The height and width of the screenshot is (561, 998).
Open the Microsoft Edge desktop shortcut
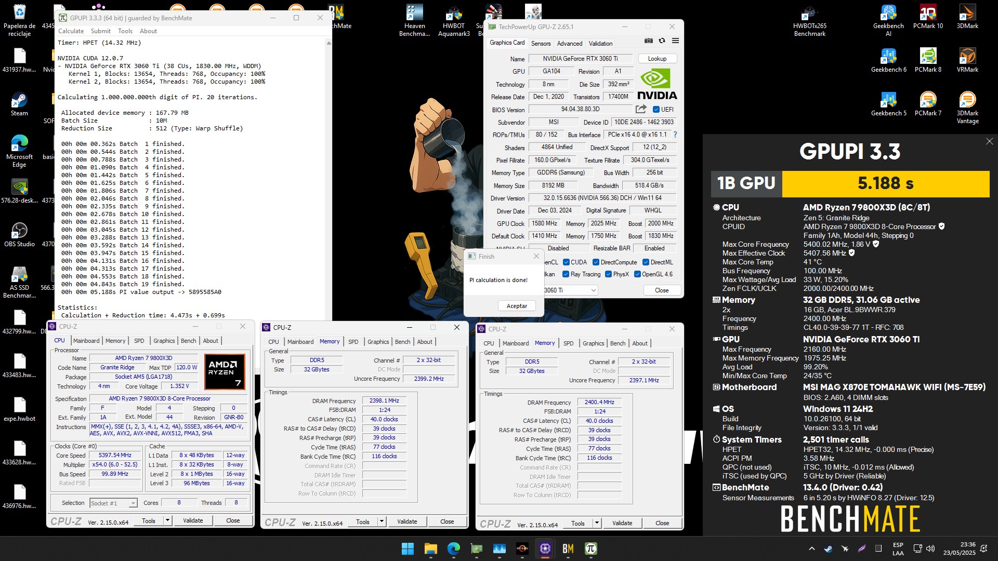[19, 151]
